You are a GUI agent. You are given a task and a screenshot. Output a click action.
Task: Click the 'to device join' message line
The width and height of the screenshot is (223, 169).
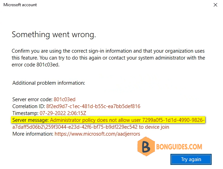pyautogui.click(x=91, y=127)
